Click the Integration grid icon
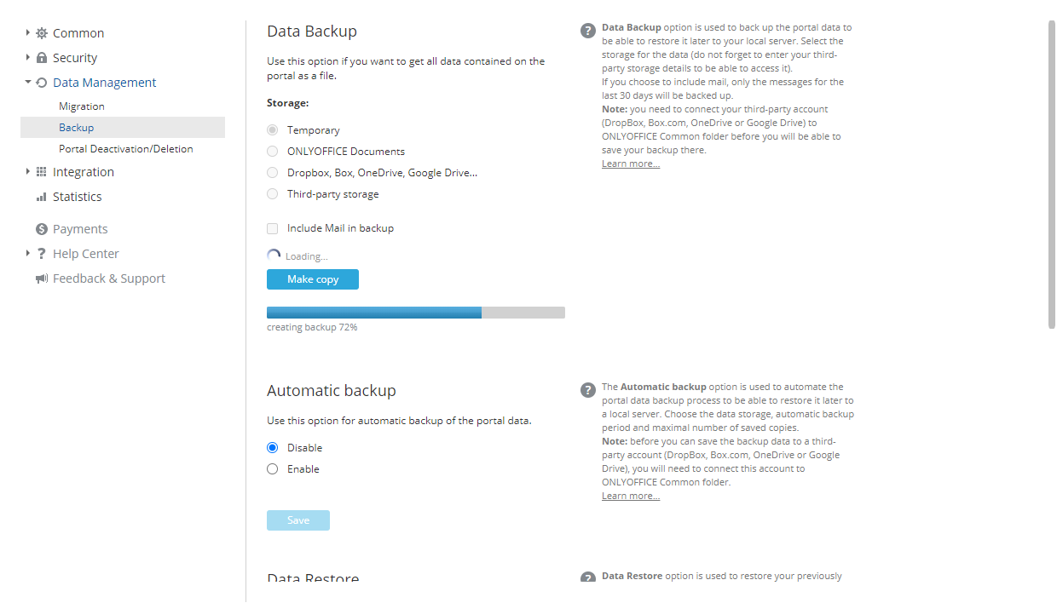Screen dimensions: 1057x603 click(x=40, y=171)
